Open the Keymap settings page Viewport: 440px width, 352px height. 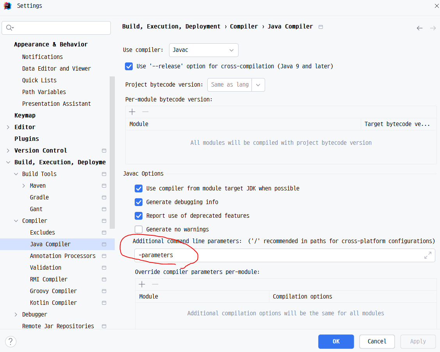pos(25,116)
